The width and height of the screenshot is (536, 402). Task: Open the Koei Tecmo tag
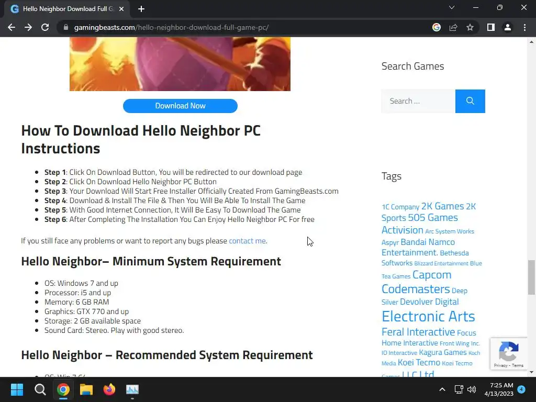tap(419, 362)
